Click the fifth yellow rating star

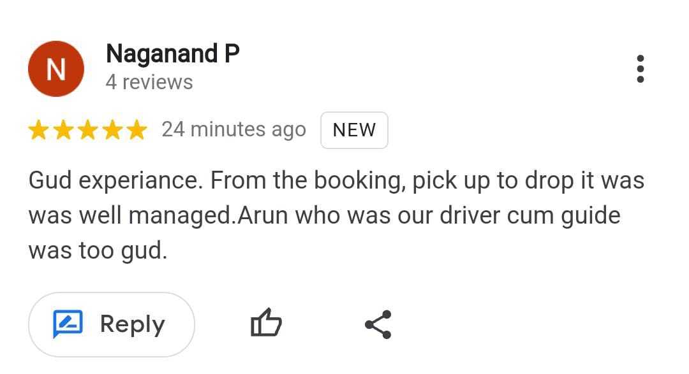pos(136,131)
